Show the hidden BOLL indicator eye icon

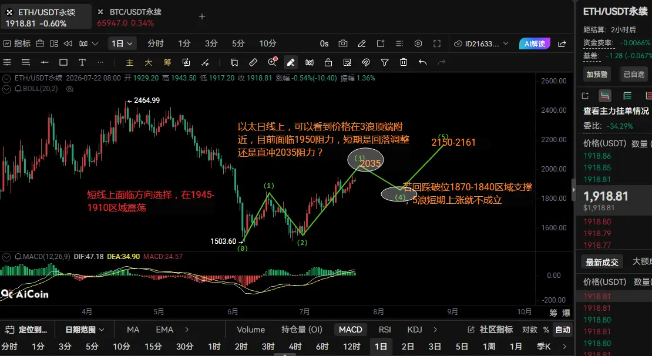(x=70, y=89)
